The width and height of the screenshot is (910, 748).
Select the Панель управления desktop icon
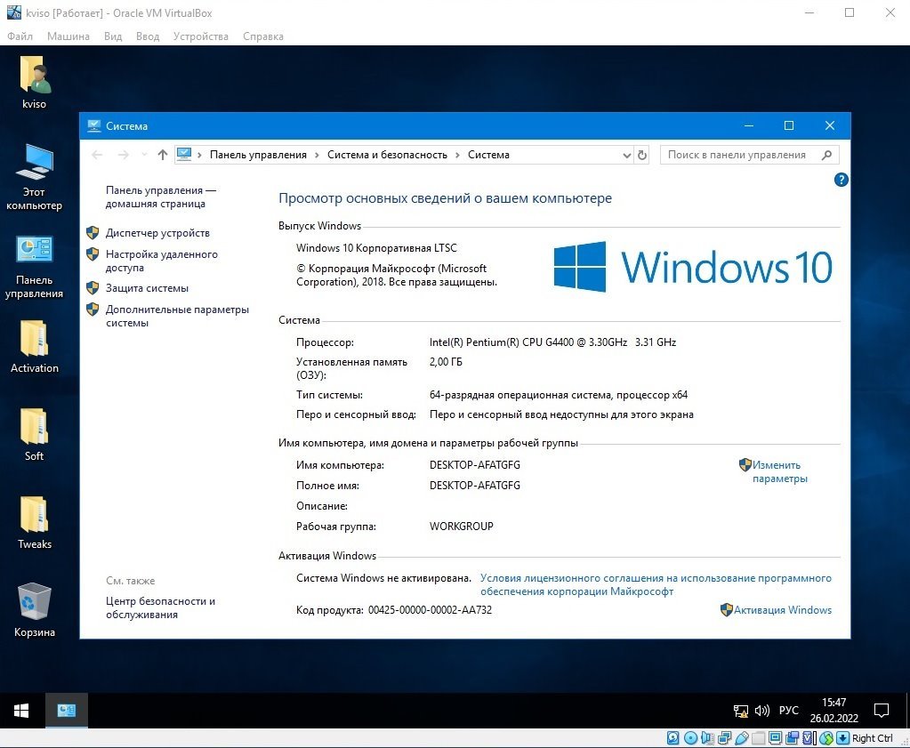(x=34, y=267)
